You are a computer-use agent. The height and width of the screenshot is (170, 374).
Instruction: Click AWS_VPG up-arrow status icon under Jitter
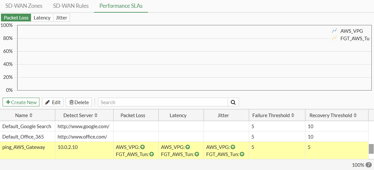click(233, 147)
